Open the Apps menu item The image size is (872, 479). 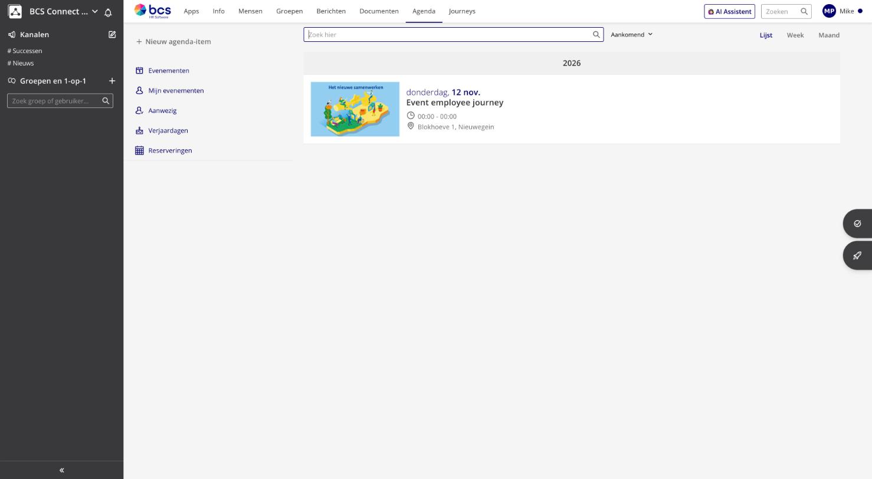coord(191,11)
